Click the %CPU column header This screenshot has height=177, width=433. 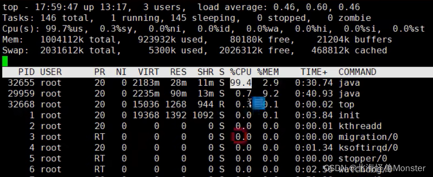click(x=240, y=72)
